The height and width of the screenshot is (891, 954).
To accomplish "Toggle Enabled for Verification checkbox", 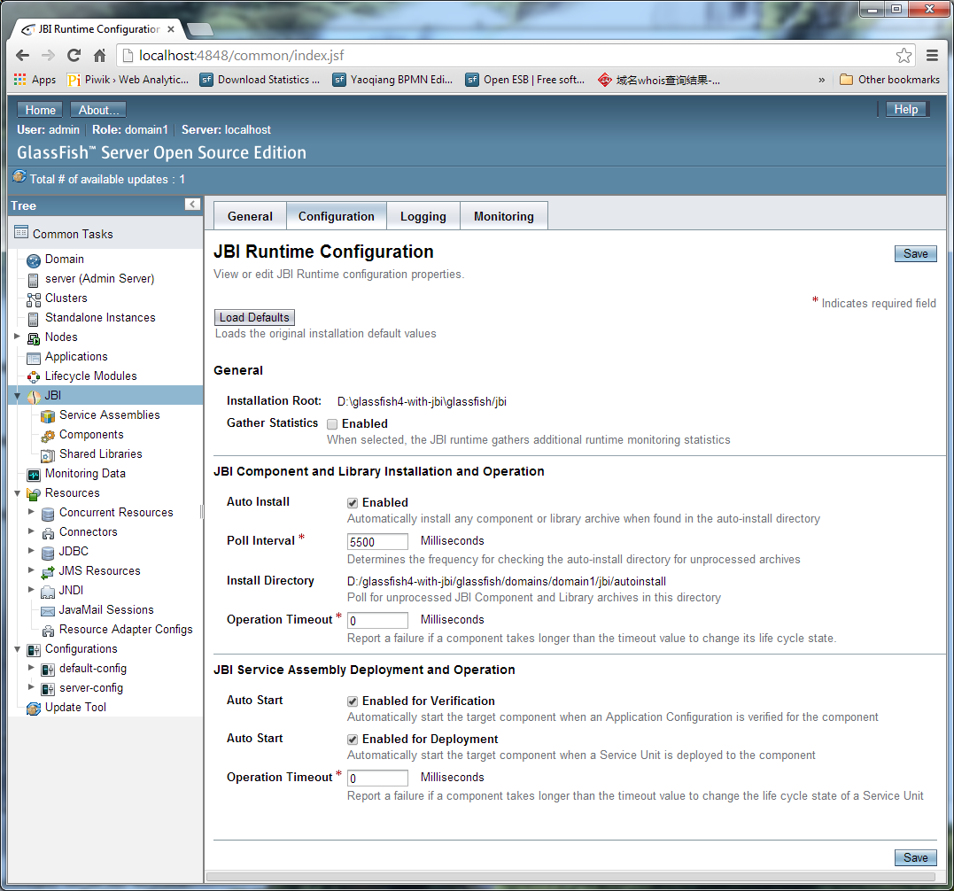I will (x=353, y=701).
